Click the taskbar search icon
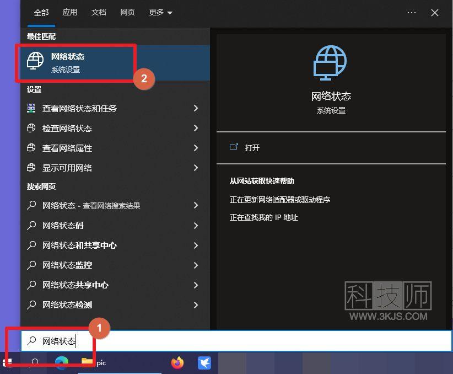Screen dimensions: 453x374 (x=35, y=363)
